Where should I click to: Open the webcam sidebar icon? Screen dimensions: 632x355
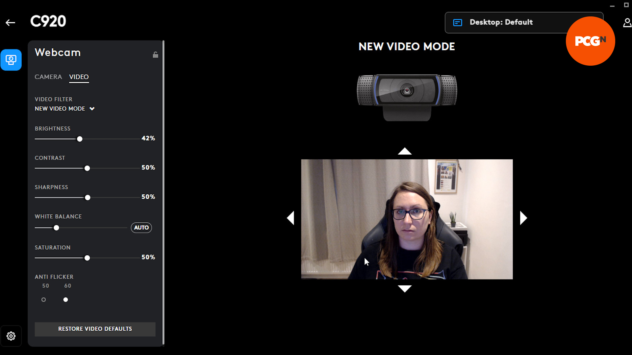click(11, 60)
